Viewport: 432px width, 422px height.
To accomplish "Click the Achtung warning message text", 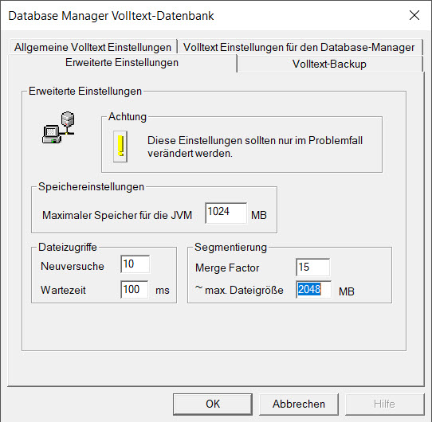I will click(255, 147).
